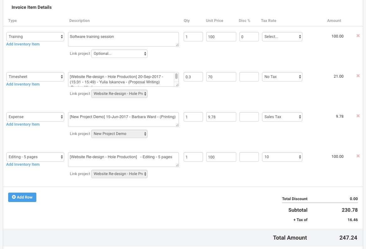Open Editing row's link project dropdown
The width and height of the screenshot is (366, 249).
coord(119,174)
